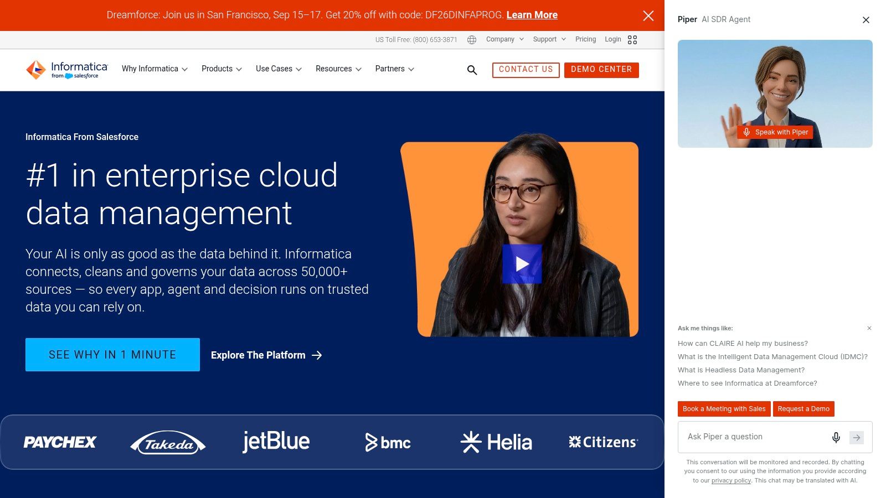This screenshot has height=498, width=886.
Task: Open the apps grid icon beside Login
Action: click(x=632, y=40)
